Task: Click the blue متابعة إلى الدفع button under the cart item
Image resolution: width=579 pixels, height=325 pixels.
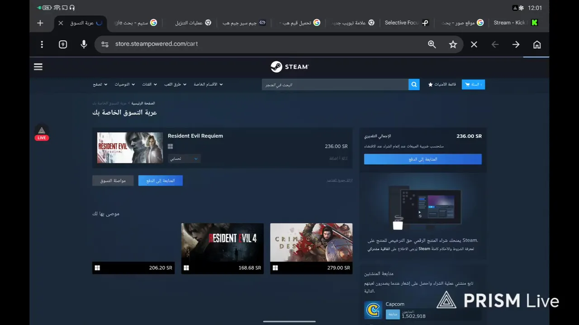Action: click(161, 181)
